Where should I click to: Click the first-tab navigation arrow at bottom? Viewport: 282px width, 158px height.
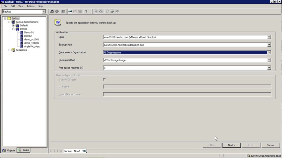(51, 151)
